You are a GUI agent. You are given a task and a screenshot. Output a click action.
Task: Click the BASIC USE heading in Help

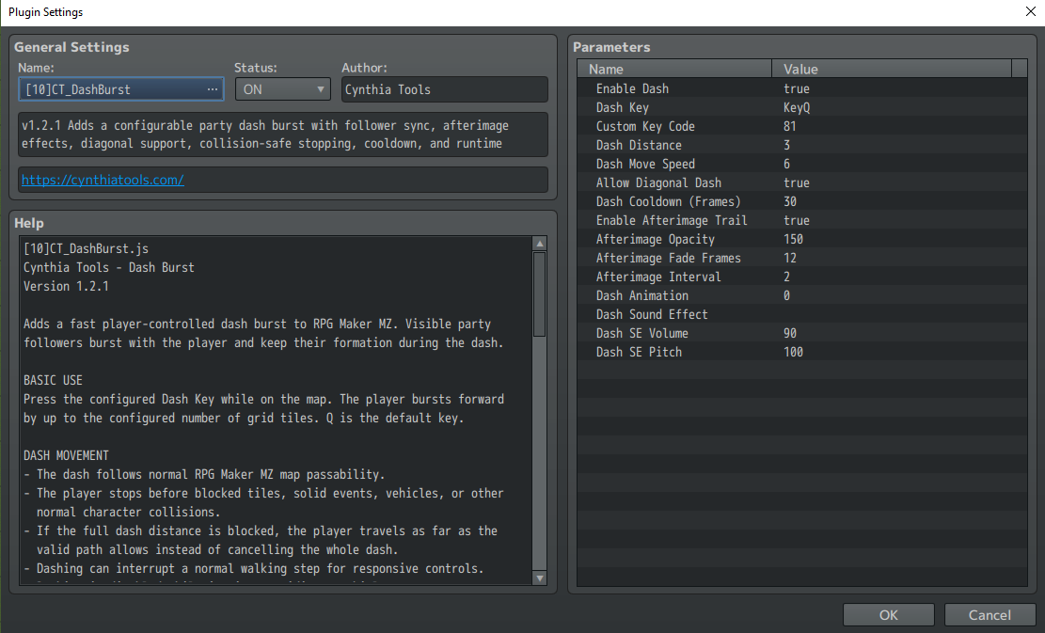coord(53,381)
